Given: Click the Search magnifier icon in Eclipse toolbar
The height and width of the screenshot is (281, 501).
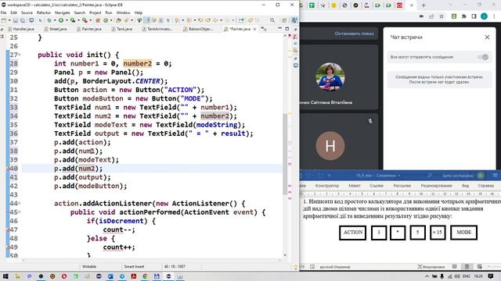Looking at the screenshot, I should pyautogui.click(x=272, y=20).
